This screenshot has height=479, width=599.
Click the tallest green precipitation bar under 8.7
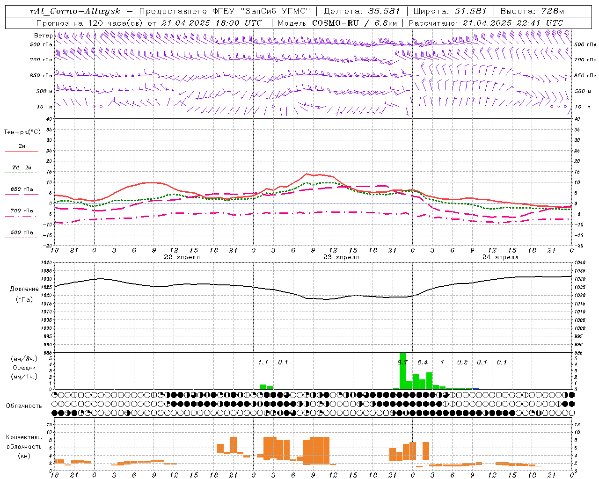(402, 370)
